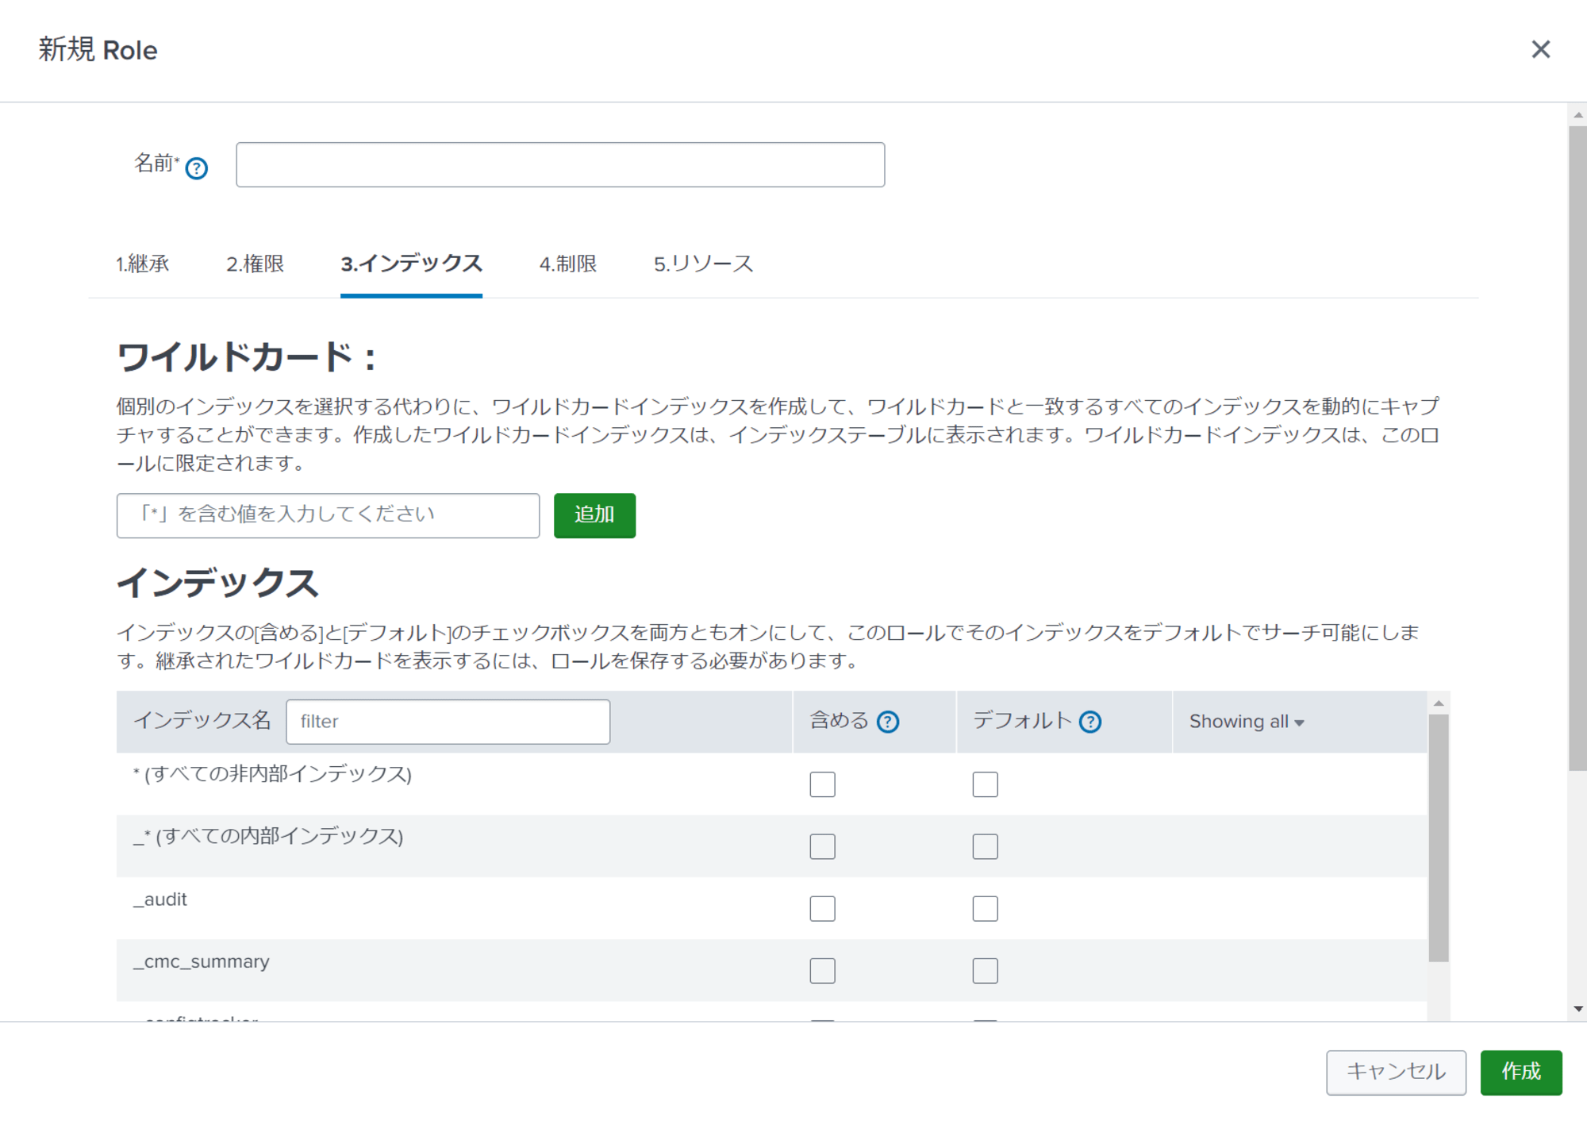Click the インデックス名 filter input

tap(448, 722)
